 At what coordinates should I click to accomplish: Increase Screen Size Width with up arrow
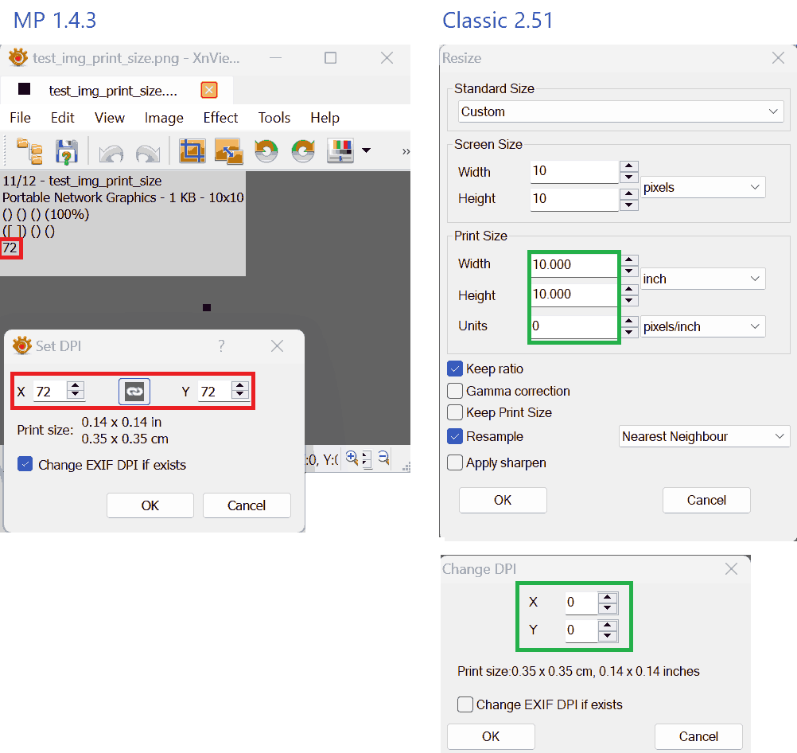628,166
